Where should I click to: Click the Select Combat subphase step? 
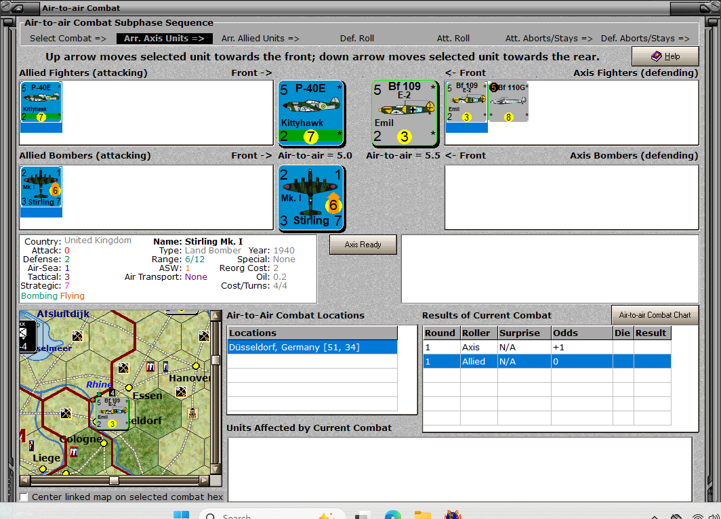click(x=68, y=39)
